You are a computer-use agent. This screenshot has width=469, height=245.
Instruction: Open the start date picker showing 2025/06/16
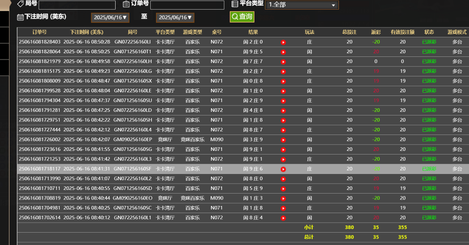point(110,17)
